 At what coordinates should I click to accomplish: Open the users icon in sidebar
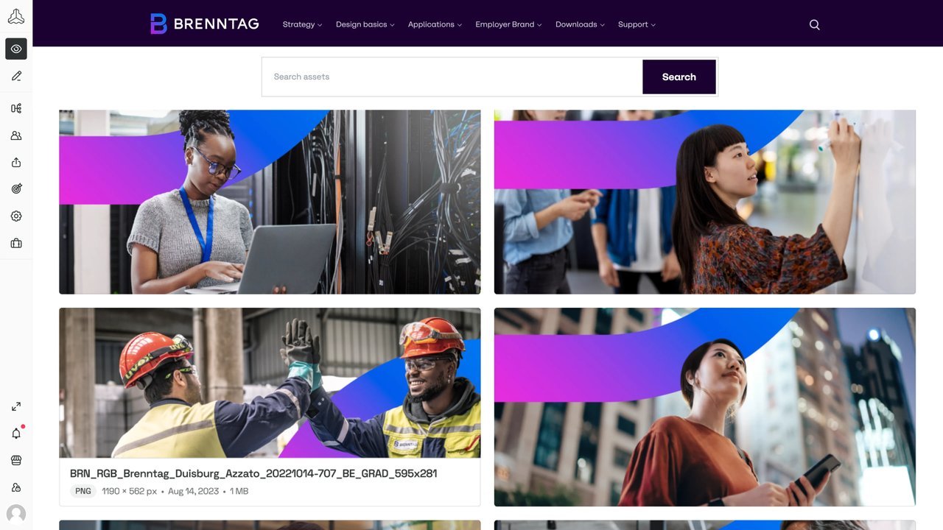[16, 135]
